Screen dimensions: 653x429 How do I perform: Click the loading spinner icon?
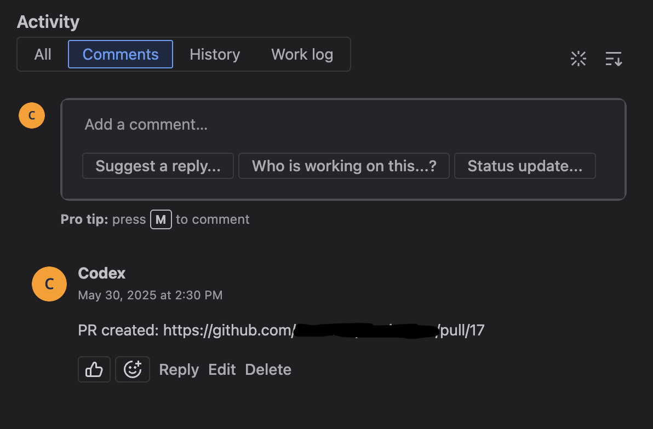(x=578, y=59)
